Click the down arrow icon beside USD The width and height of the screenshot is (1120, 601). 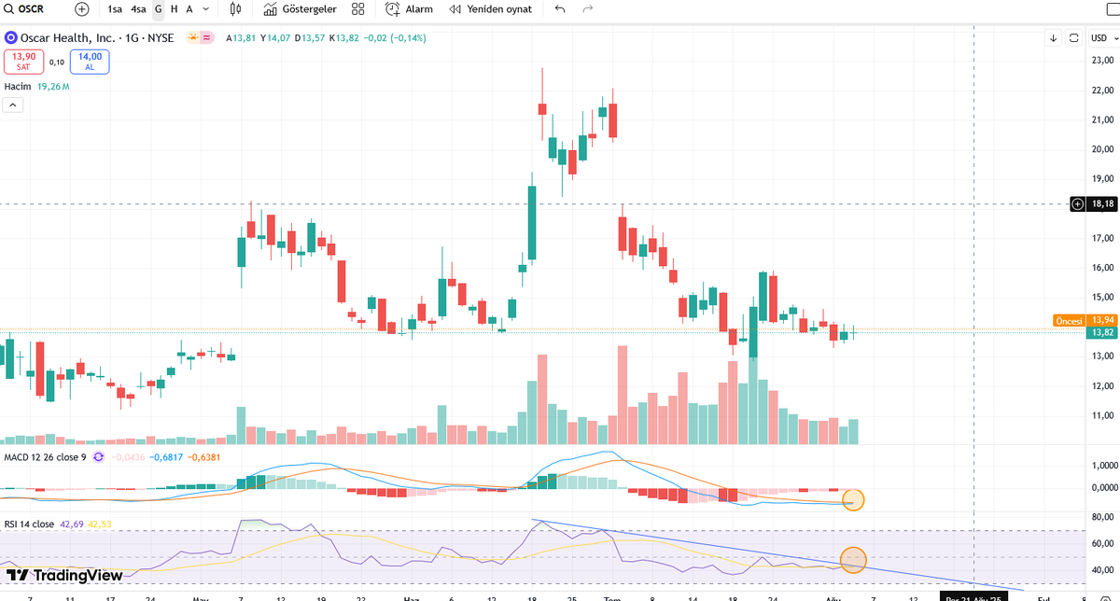[1053, 37]
